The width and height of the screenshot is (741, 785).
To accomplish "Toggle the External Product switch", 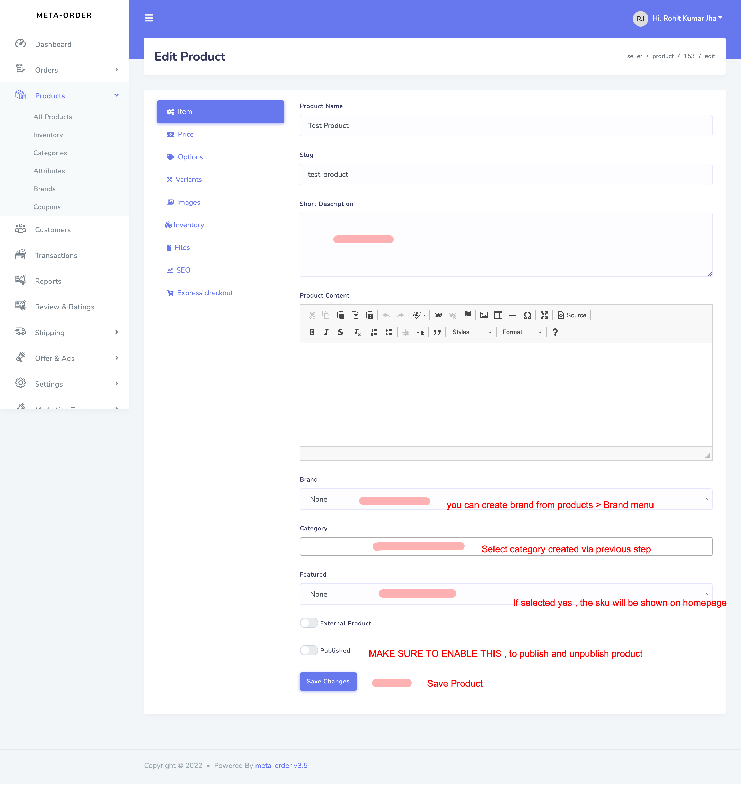I will tap(308, 623).
